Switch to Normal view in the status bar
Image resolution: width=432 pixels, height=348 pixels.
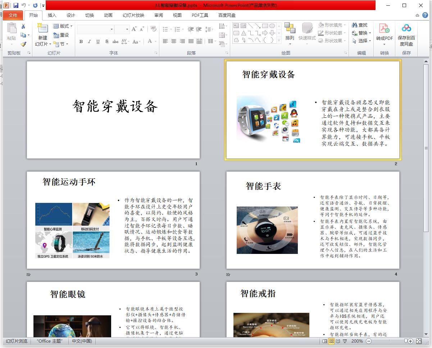pos(325,341)
